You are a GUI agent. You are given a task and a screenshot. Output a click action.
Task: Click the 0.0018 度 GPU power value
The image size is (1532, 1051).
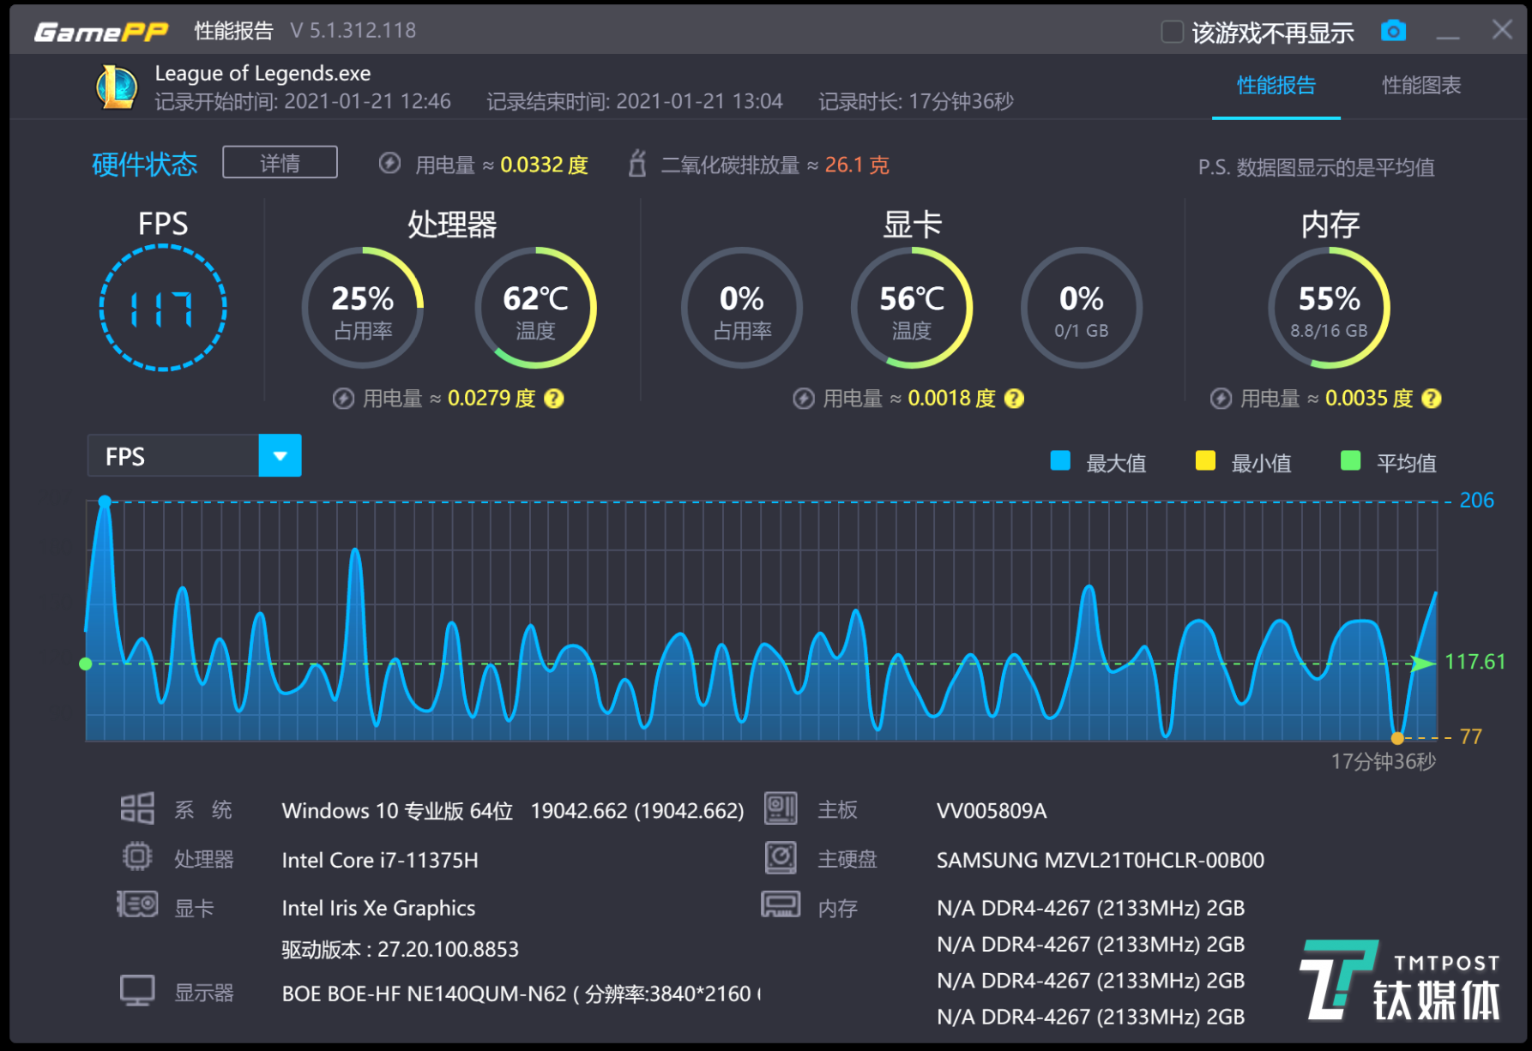[x=951, y=399]
